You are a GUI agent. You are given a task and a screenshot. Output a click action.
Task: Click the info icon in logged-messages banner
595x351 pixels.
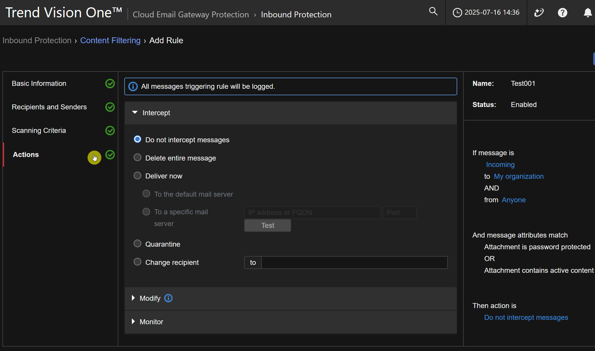(x=133, y=86)
